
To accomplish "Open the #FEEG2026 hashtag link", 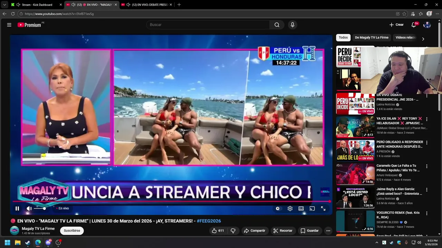I will coord(209,221).
